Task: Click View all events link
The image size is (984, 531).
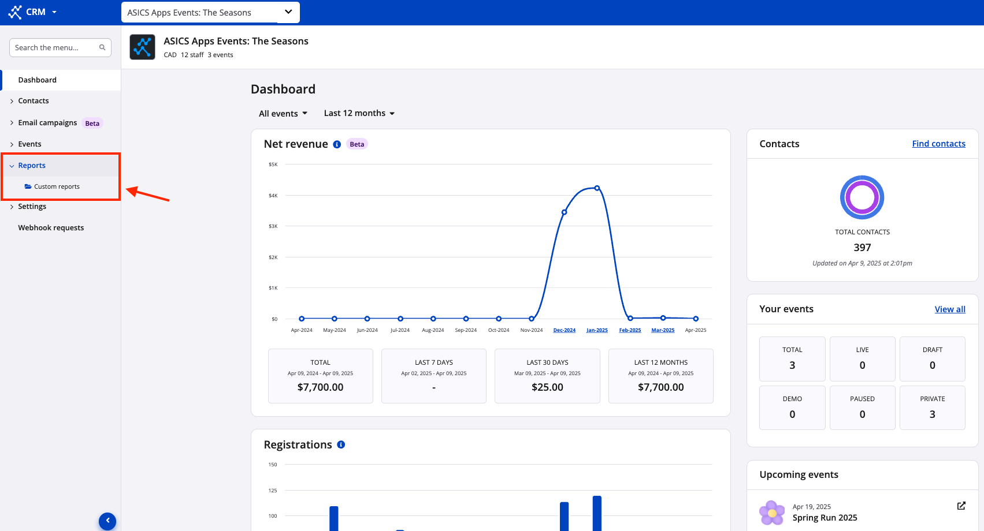Action: pyautogui.click(x=950, y=309)
